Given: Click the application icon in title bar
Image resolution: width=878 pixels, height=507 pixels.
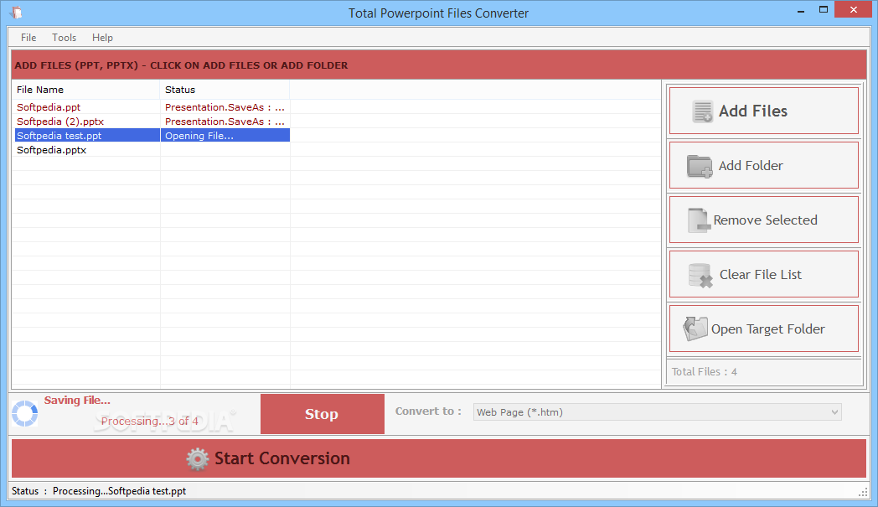Looking at the screenshot, I should 16,13.
